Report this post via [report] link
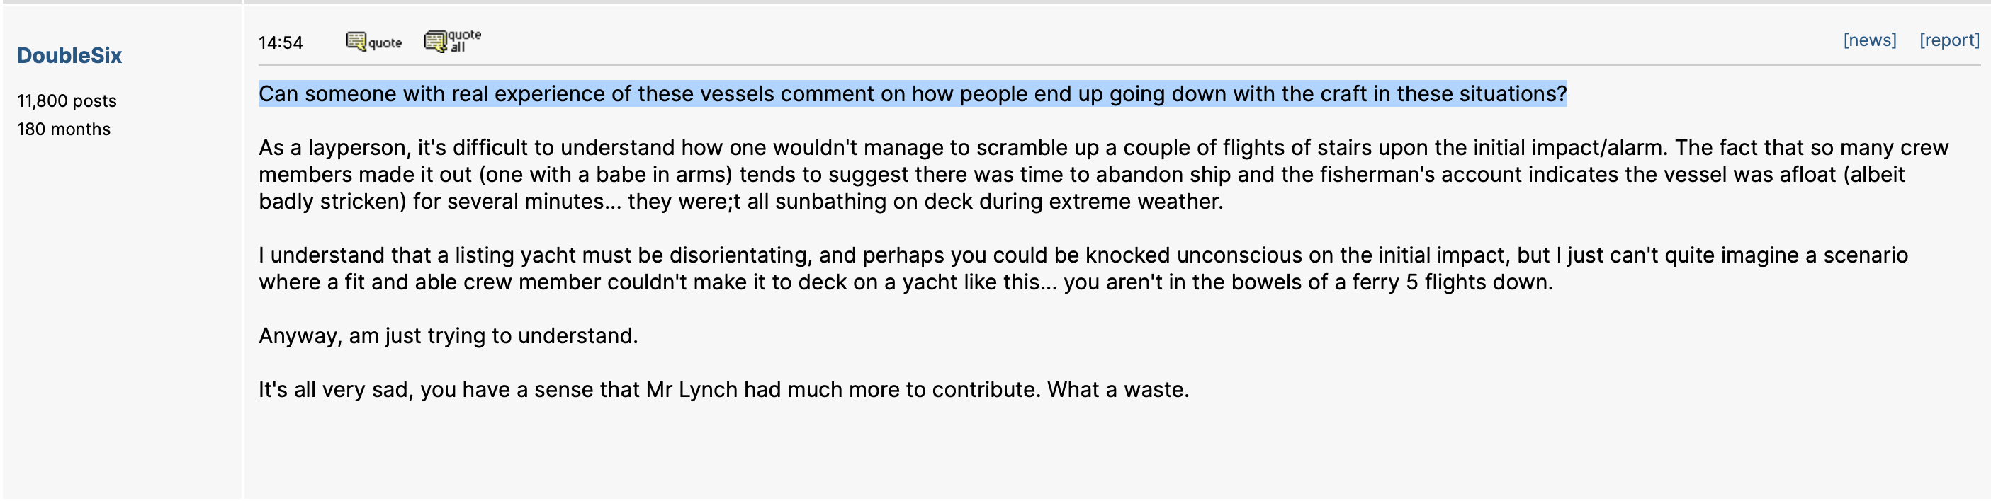Screen dimensions: 1991x501 1948,40
